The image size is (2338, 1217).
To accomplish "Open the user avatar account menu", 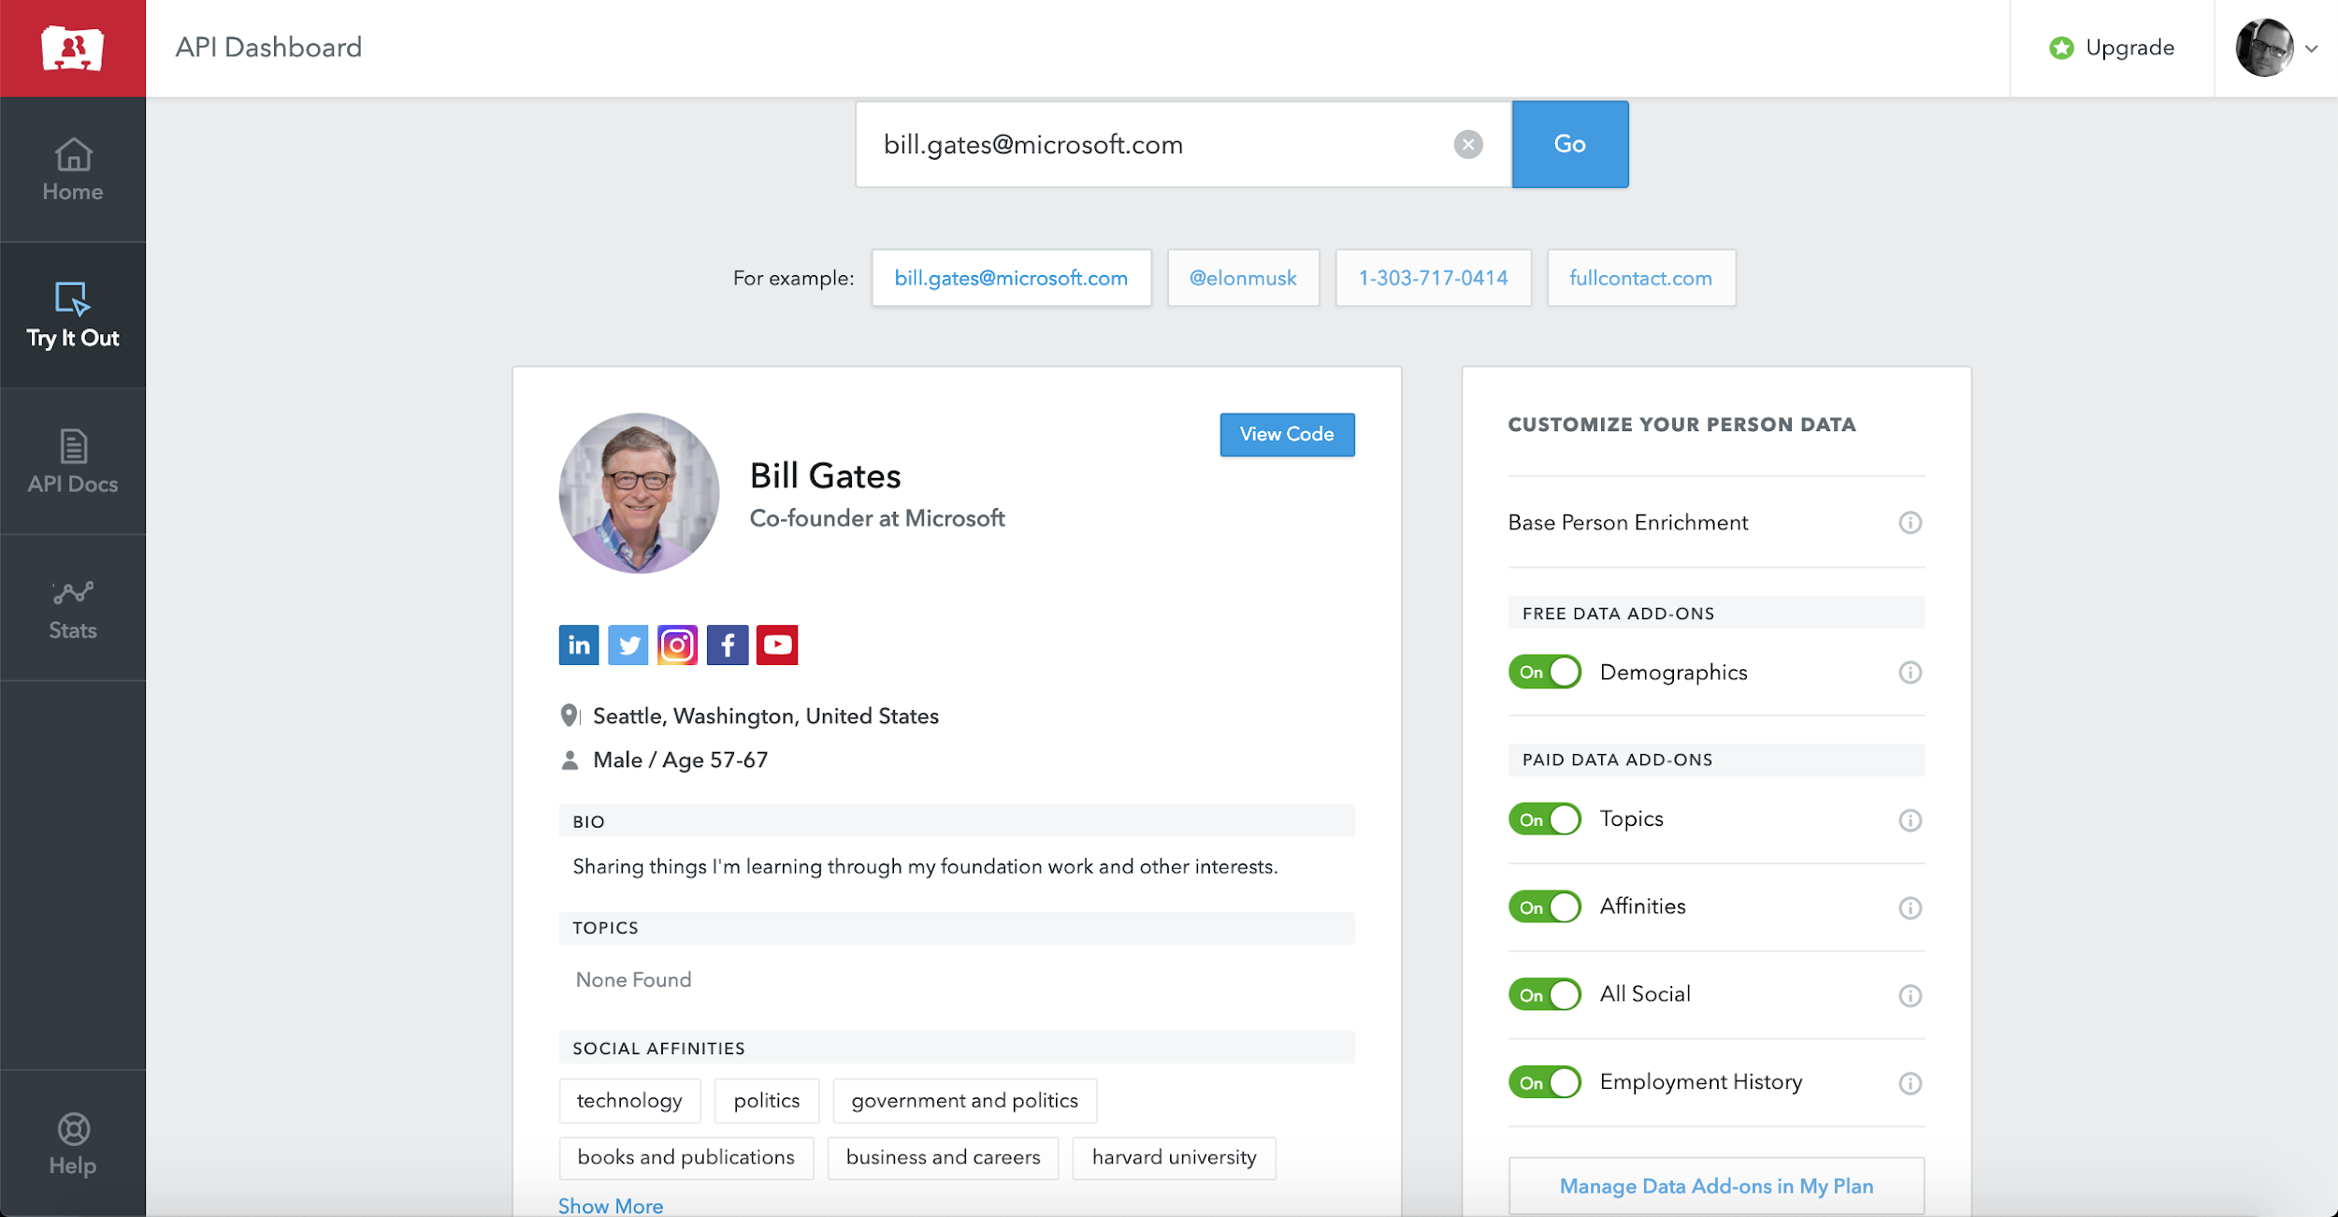I will coord(2263,48).
